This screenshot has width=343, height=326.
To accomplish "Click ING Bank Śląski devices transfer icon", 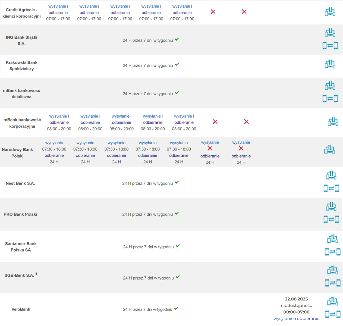I will point(330,32).
